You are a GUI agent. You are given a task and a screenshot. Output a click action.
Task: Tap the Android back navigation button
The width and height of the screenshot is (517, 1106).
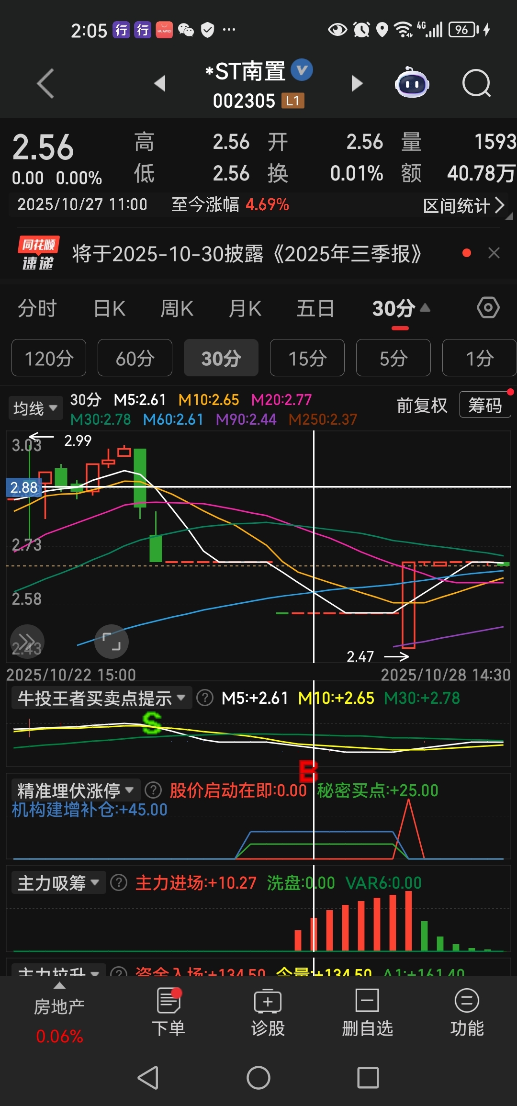pyautogui.click(x=148, y=1078)
